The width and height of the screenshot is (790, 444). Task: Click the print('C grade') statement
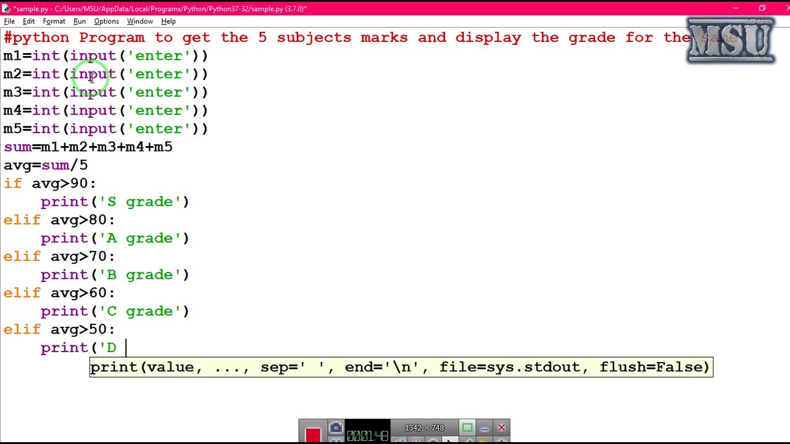pos(115,311)
